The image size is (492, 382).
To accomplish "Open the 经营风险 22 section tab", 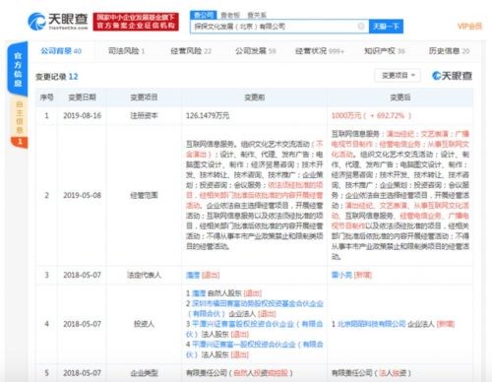I will (x=191, y=51).
